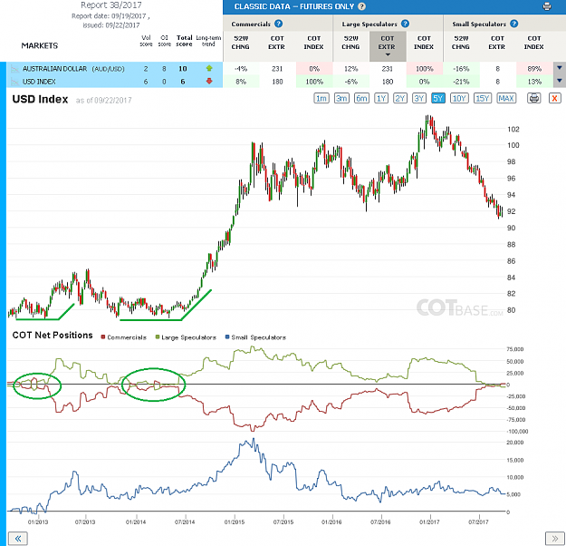Click the 'Report 38/2017' title
566x546 pixels.
110,5
